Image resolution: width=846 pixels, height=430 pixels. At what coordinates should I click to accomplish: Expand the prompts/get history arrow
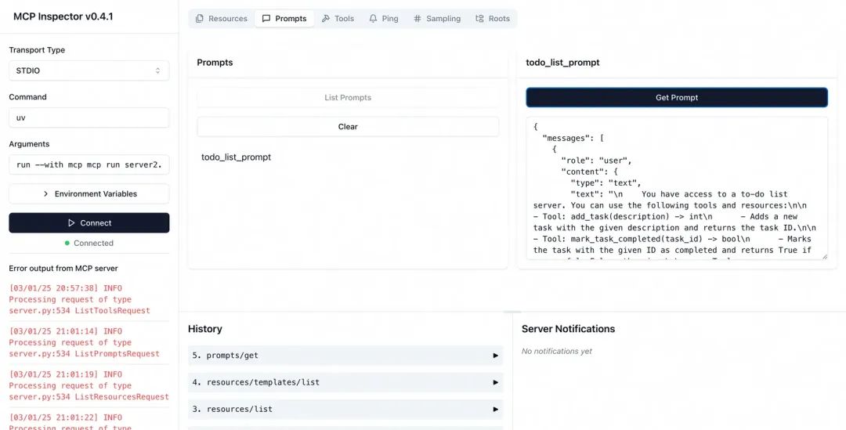click(495, 356)
